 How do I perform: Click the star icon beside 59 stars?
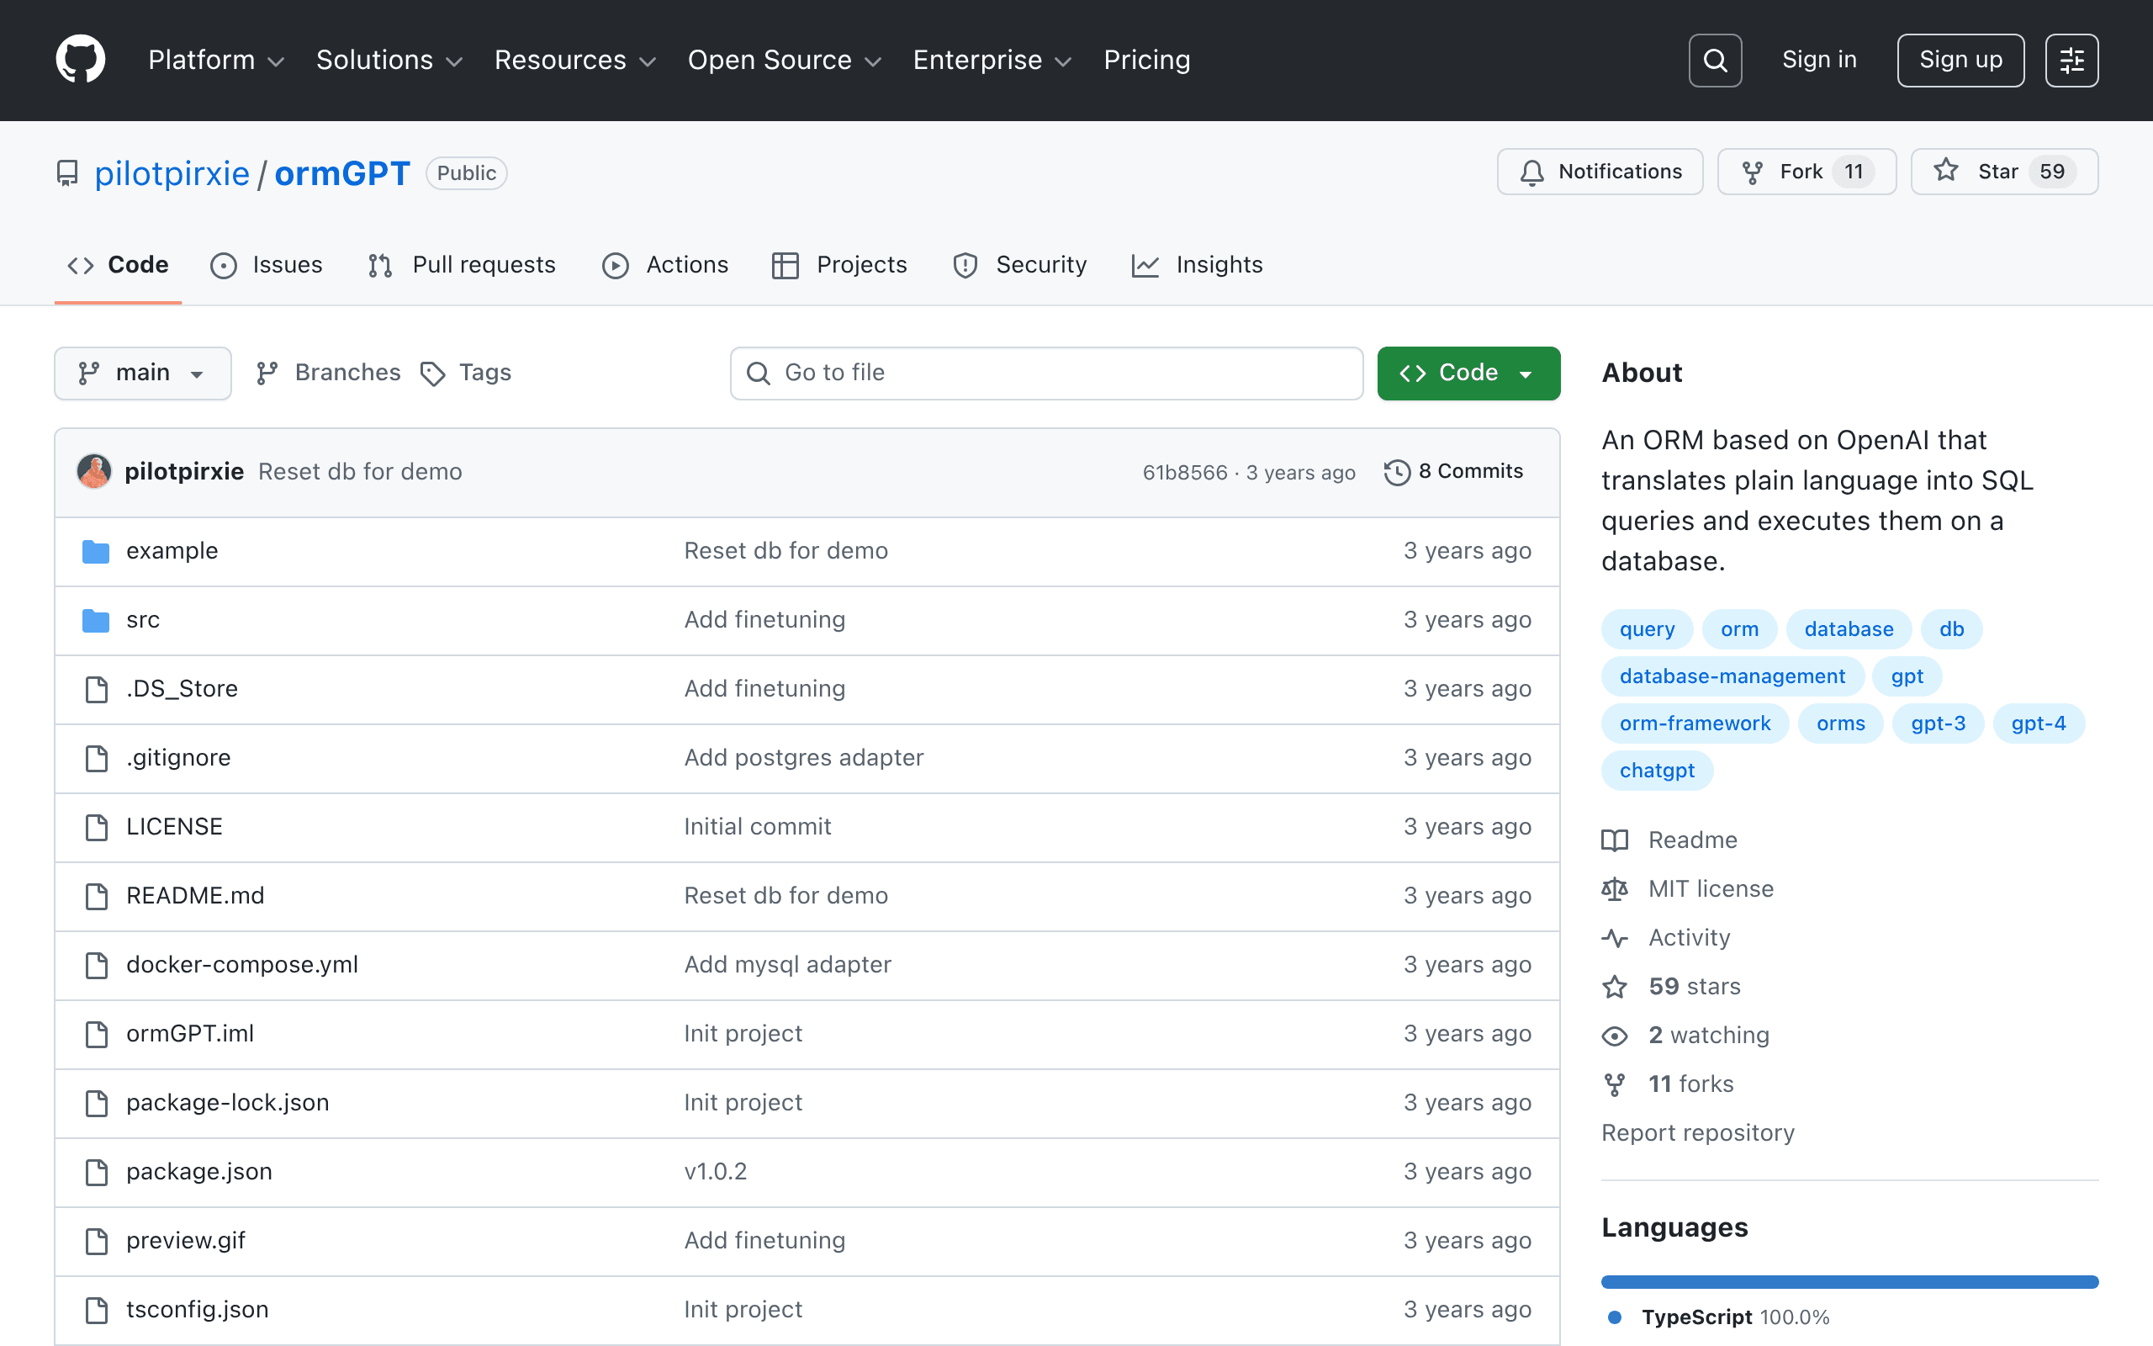tap(1615, 986)
